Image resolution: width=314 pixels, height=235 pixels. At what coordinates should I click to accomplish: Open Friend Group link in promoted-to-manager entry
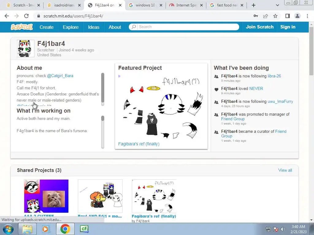point(233,119)
